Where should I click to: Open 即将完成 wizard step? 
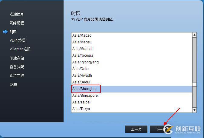pos(17,76)
